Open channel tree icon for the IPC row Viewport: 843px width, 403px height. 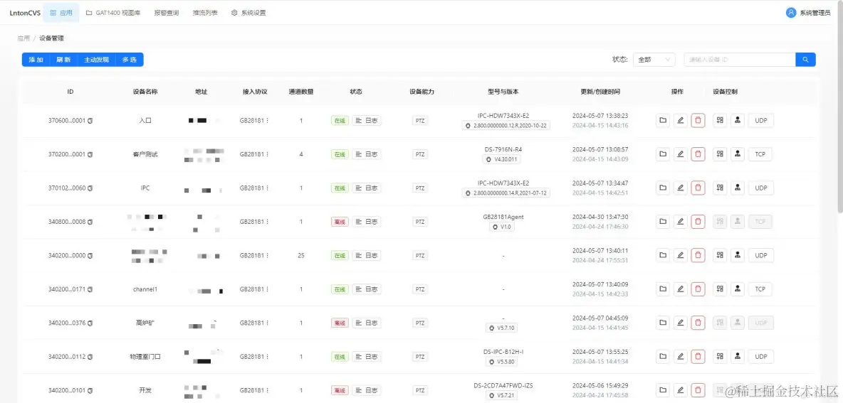point(720,188)
